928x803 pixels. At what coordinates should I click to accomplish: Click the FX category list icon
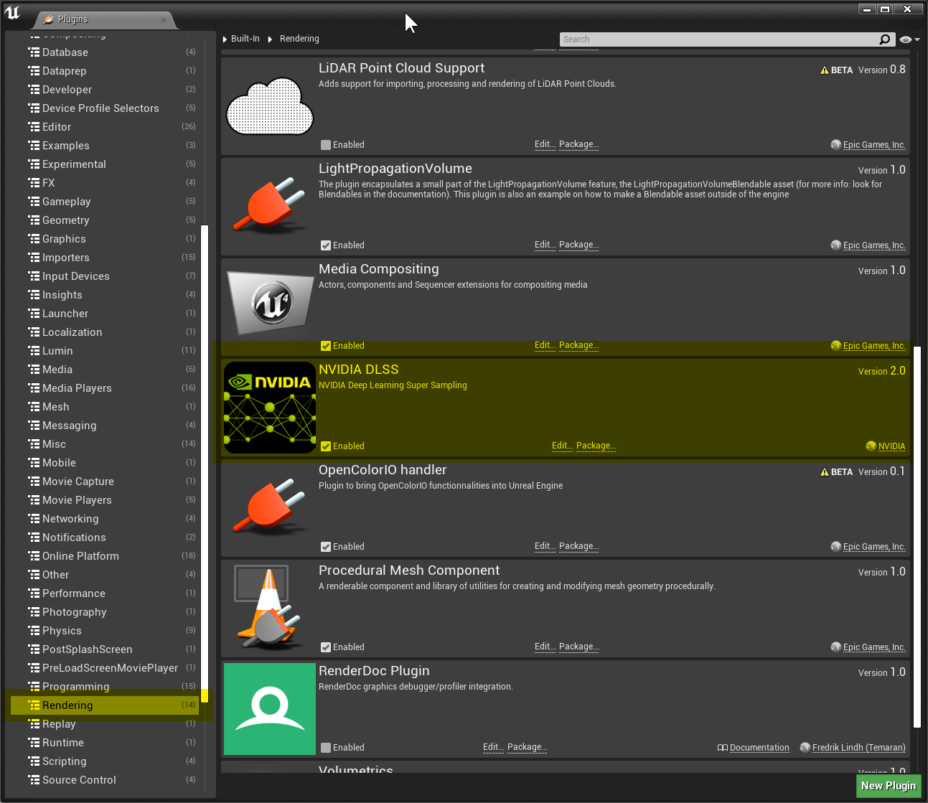coord(34,183)
